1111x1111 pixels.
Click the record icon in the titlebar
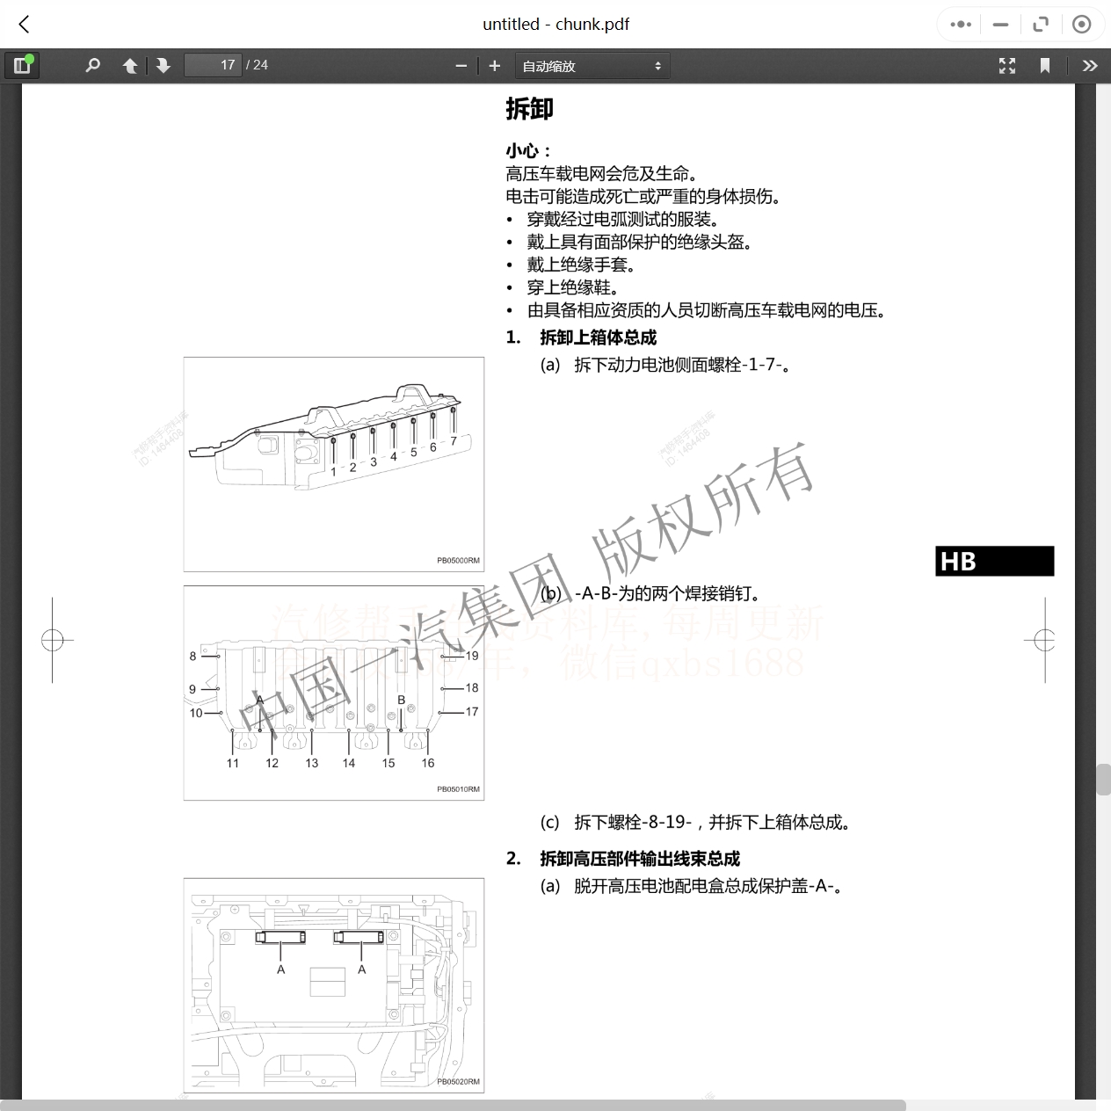pyautogui.click(x=1082, y=24)
